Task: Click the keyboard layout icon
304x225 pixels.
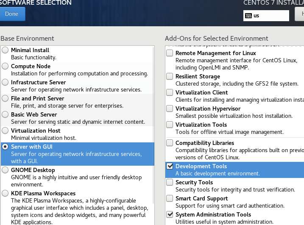Action: (248, 16)
